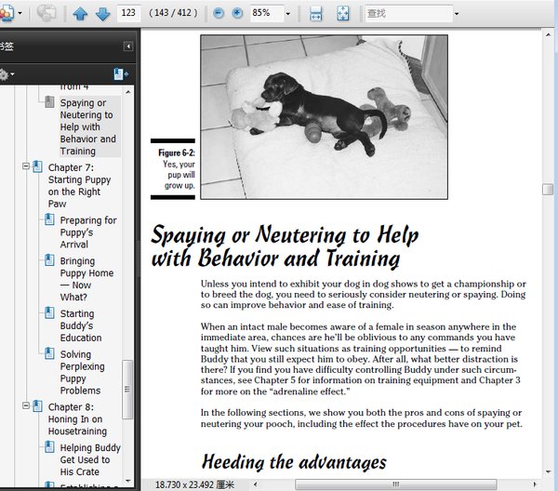
Task: Click the zoom out minus button
Action: point(219,14)
